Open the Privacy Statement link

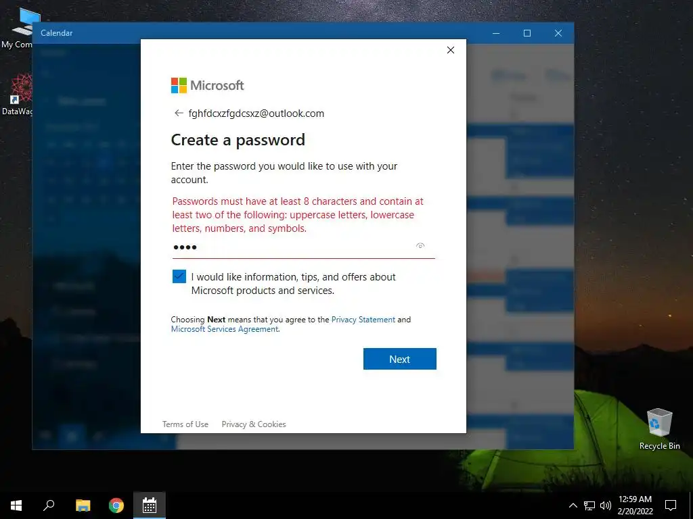pos(363,320)
